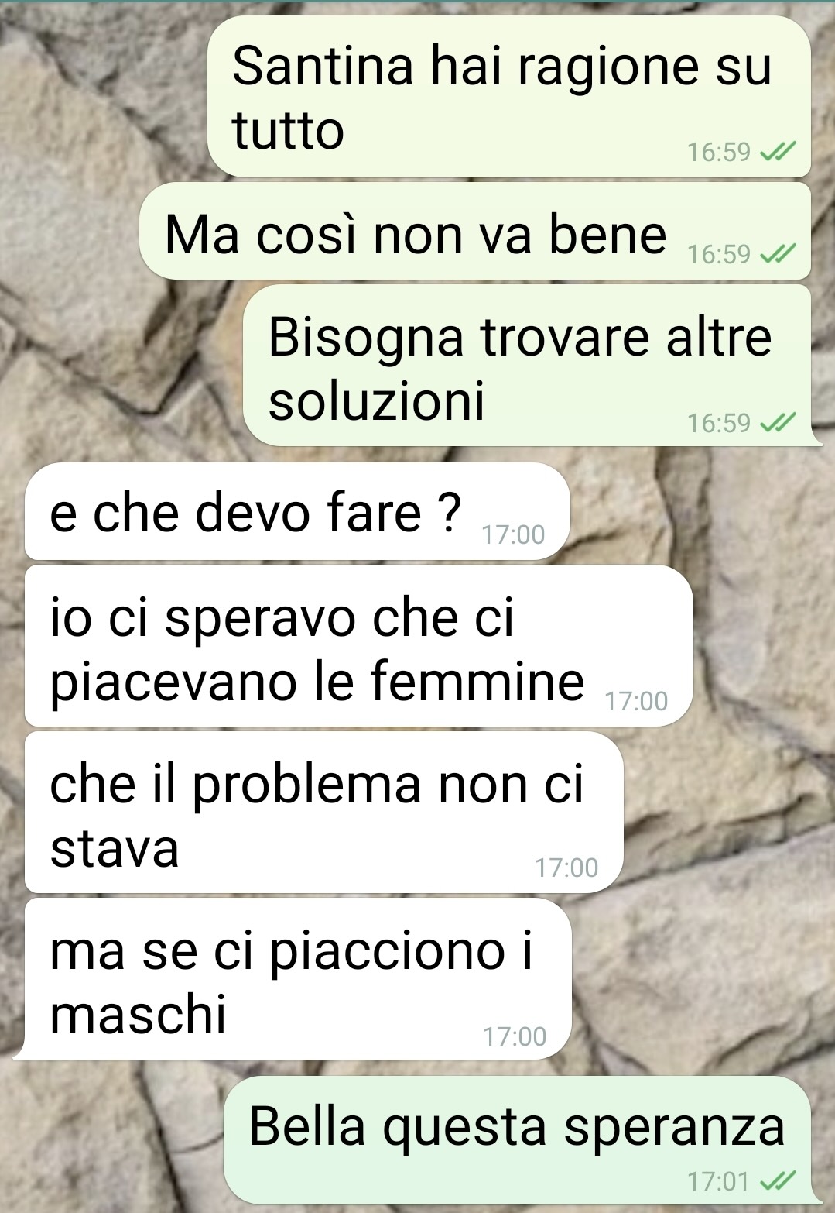
Task: Click read receipt ticks on 'Bisogna trovare altre soluzioni'
Action: [x=778, y=423]
